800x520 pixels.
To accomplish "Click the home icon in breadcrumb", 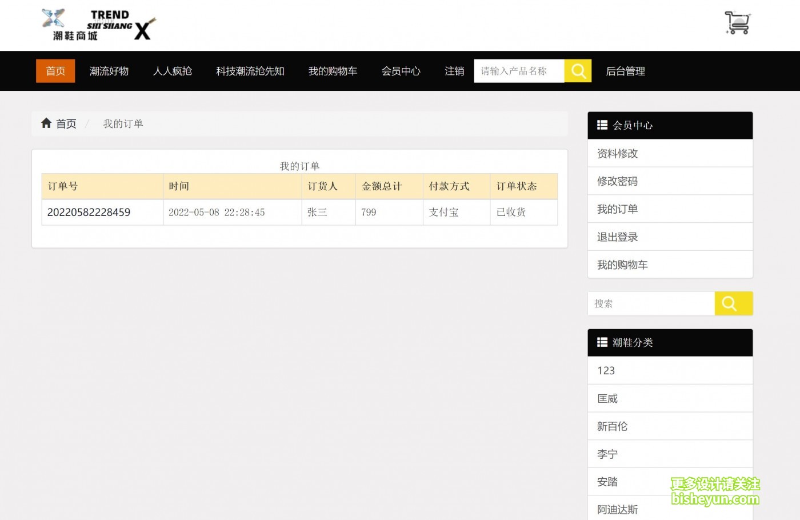I will pyautogui.click(x=46, y=123).
